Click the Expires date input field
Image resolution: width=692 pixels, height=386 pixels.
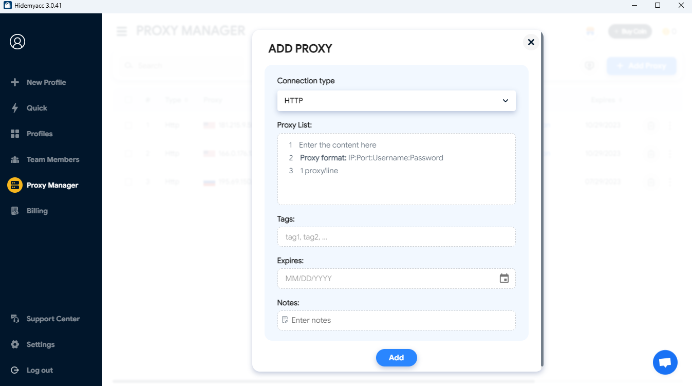point(385,279)
